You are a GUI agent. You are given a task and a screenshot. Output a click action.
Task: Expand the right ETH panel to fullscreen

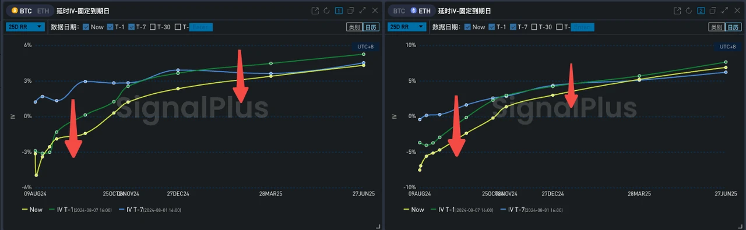tap(724, 10)
